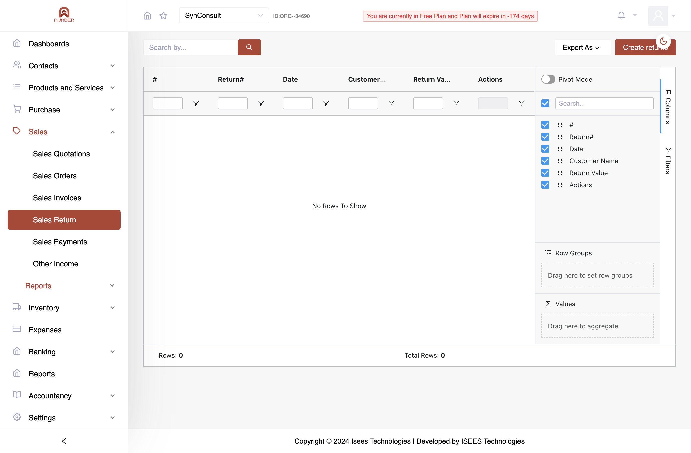Expand Products and Services menu
The image size is (691, 453).
(x=64, y=88)
